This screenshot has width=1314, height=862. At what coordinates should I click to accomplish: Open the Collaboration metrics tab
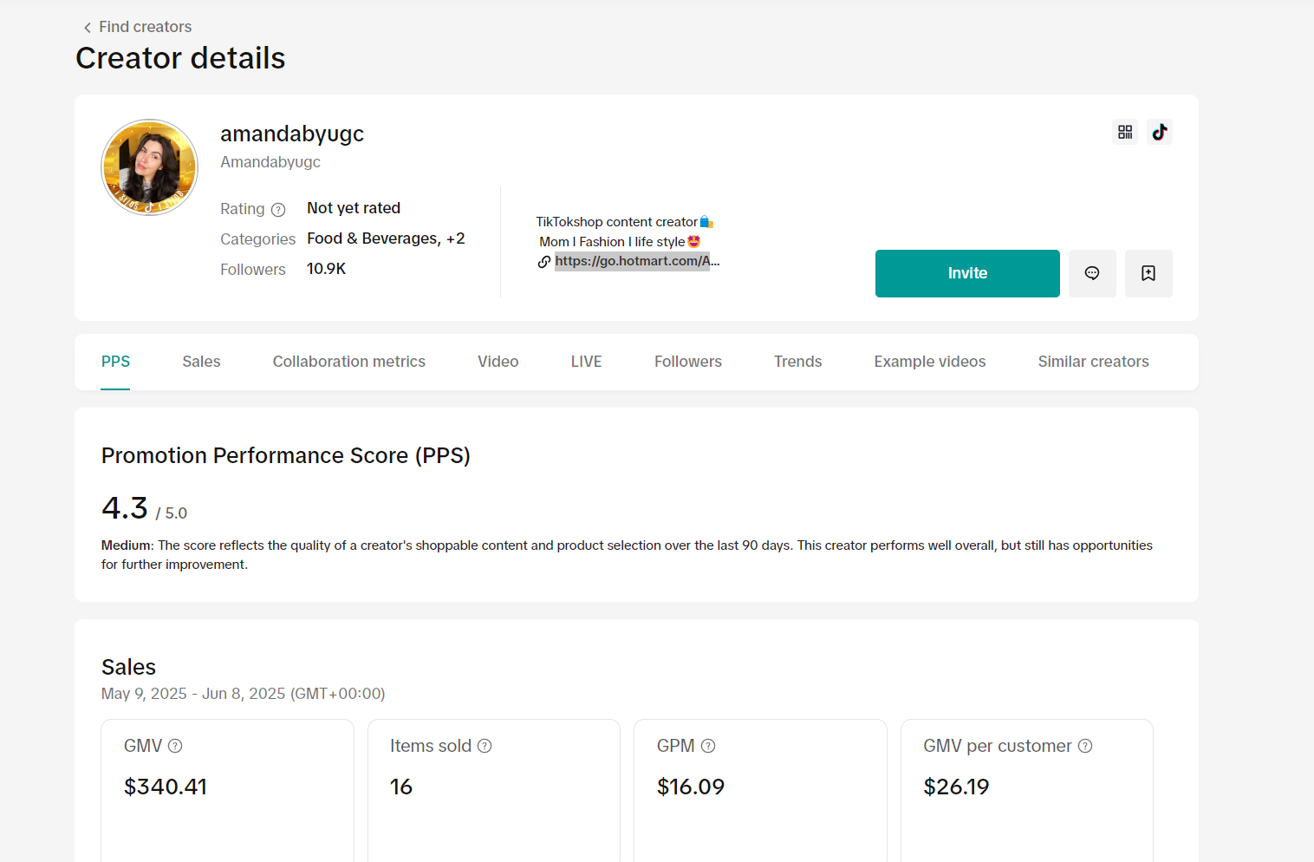(x=348, y=362)
